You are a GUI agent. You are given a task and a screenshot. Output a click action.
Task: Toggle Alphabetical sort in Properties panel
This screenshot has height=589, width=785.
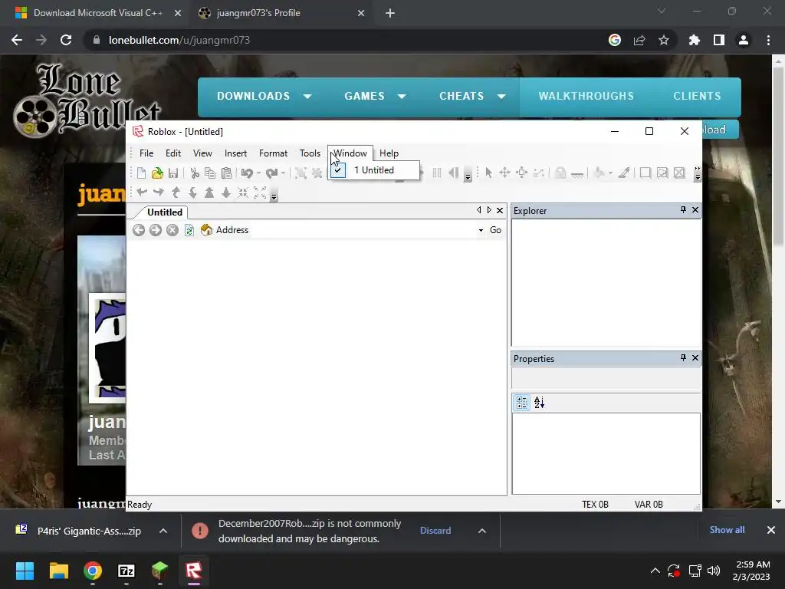[539, 403]
